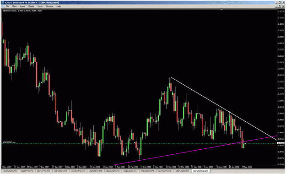Open the Help menu
The image size is (286, 174).
59,6
